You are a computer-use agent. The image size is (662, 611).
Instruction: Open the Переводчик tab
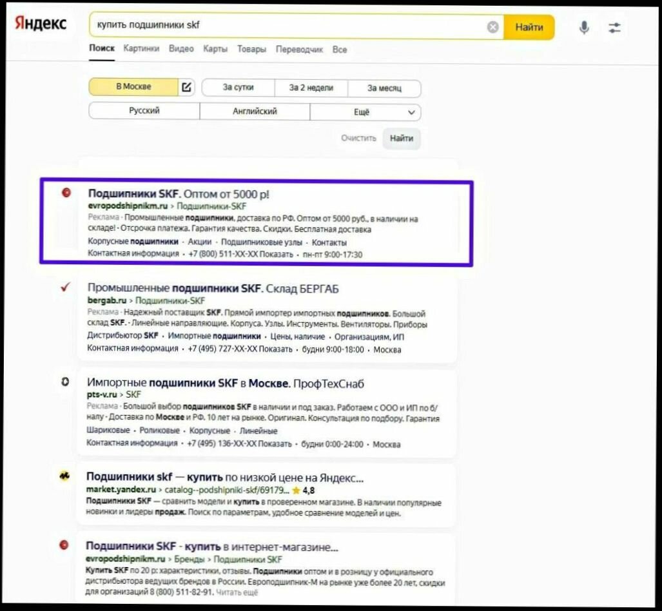point(299,50)
